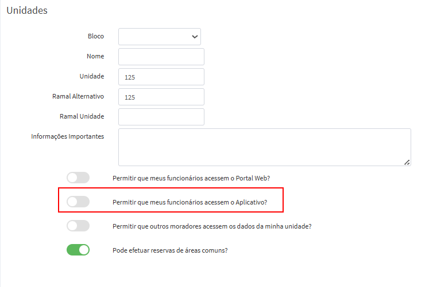The width and height of the screenshot is (433, 287).
Task: Click the Informações Importantes label
Action: (68, 136)
